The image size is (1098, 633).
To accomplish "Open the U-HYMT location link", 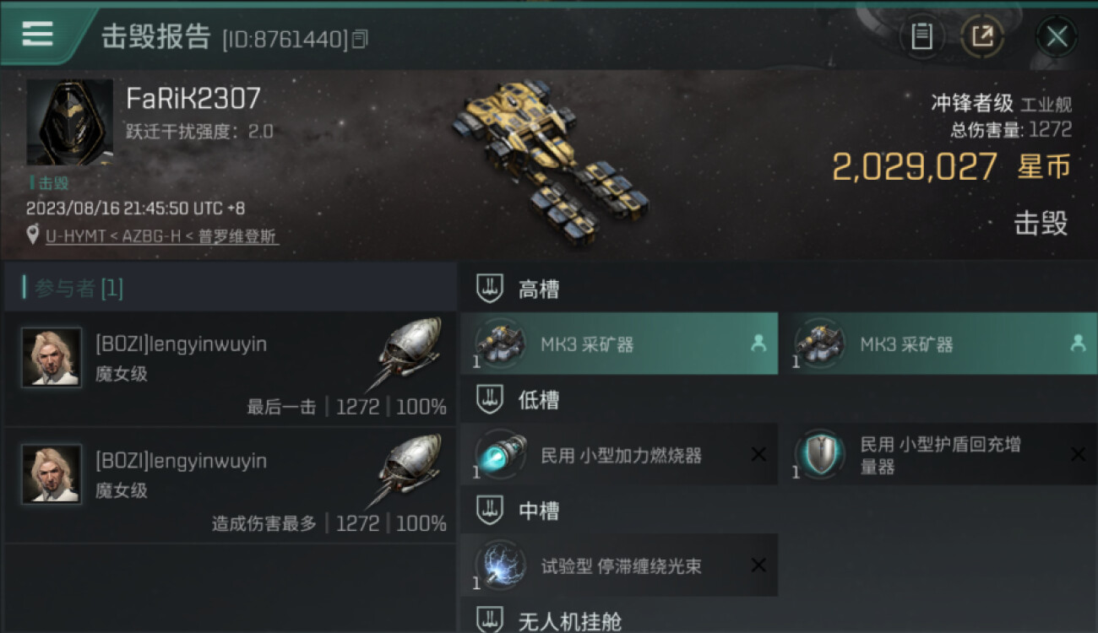I will pos(162,236).
